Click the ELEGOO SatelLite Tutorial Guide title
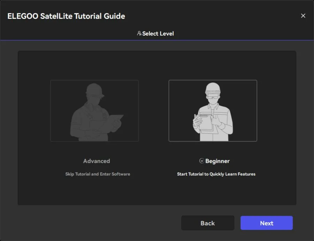 click(66, 16)
